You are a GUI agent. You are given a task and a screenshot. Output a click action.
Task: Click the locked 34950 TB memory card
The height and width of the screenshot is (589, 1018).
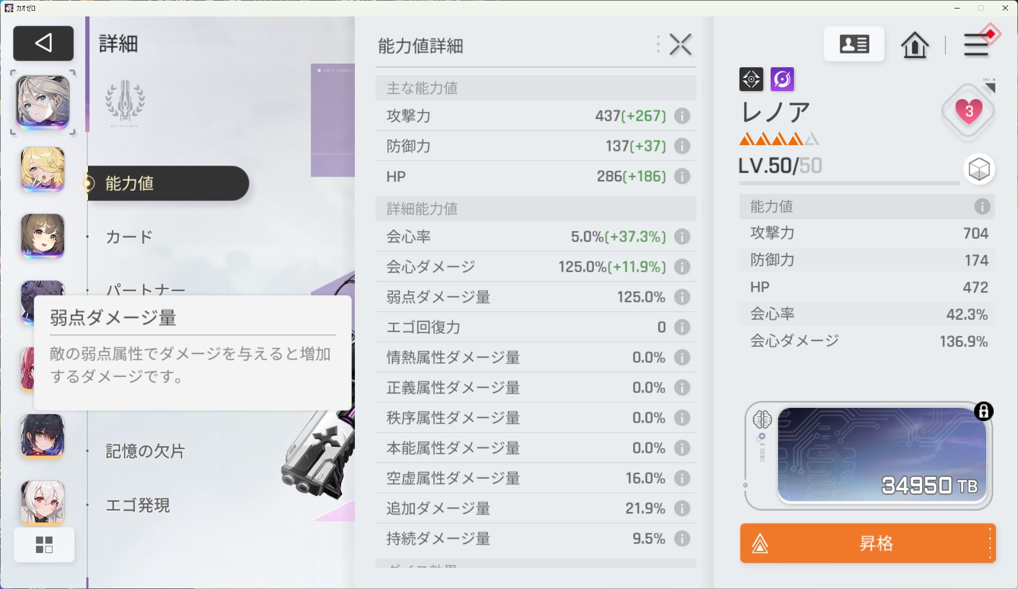881,455
